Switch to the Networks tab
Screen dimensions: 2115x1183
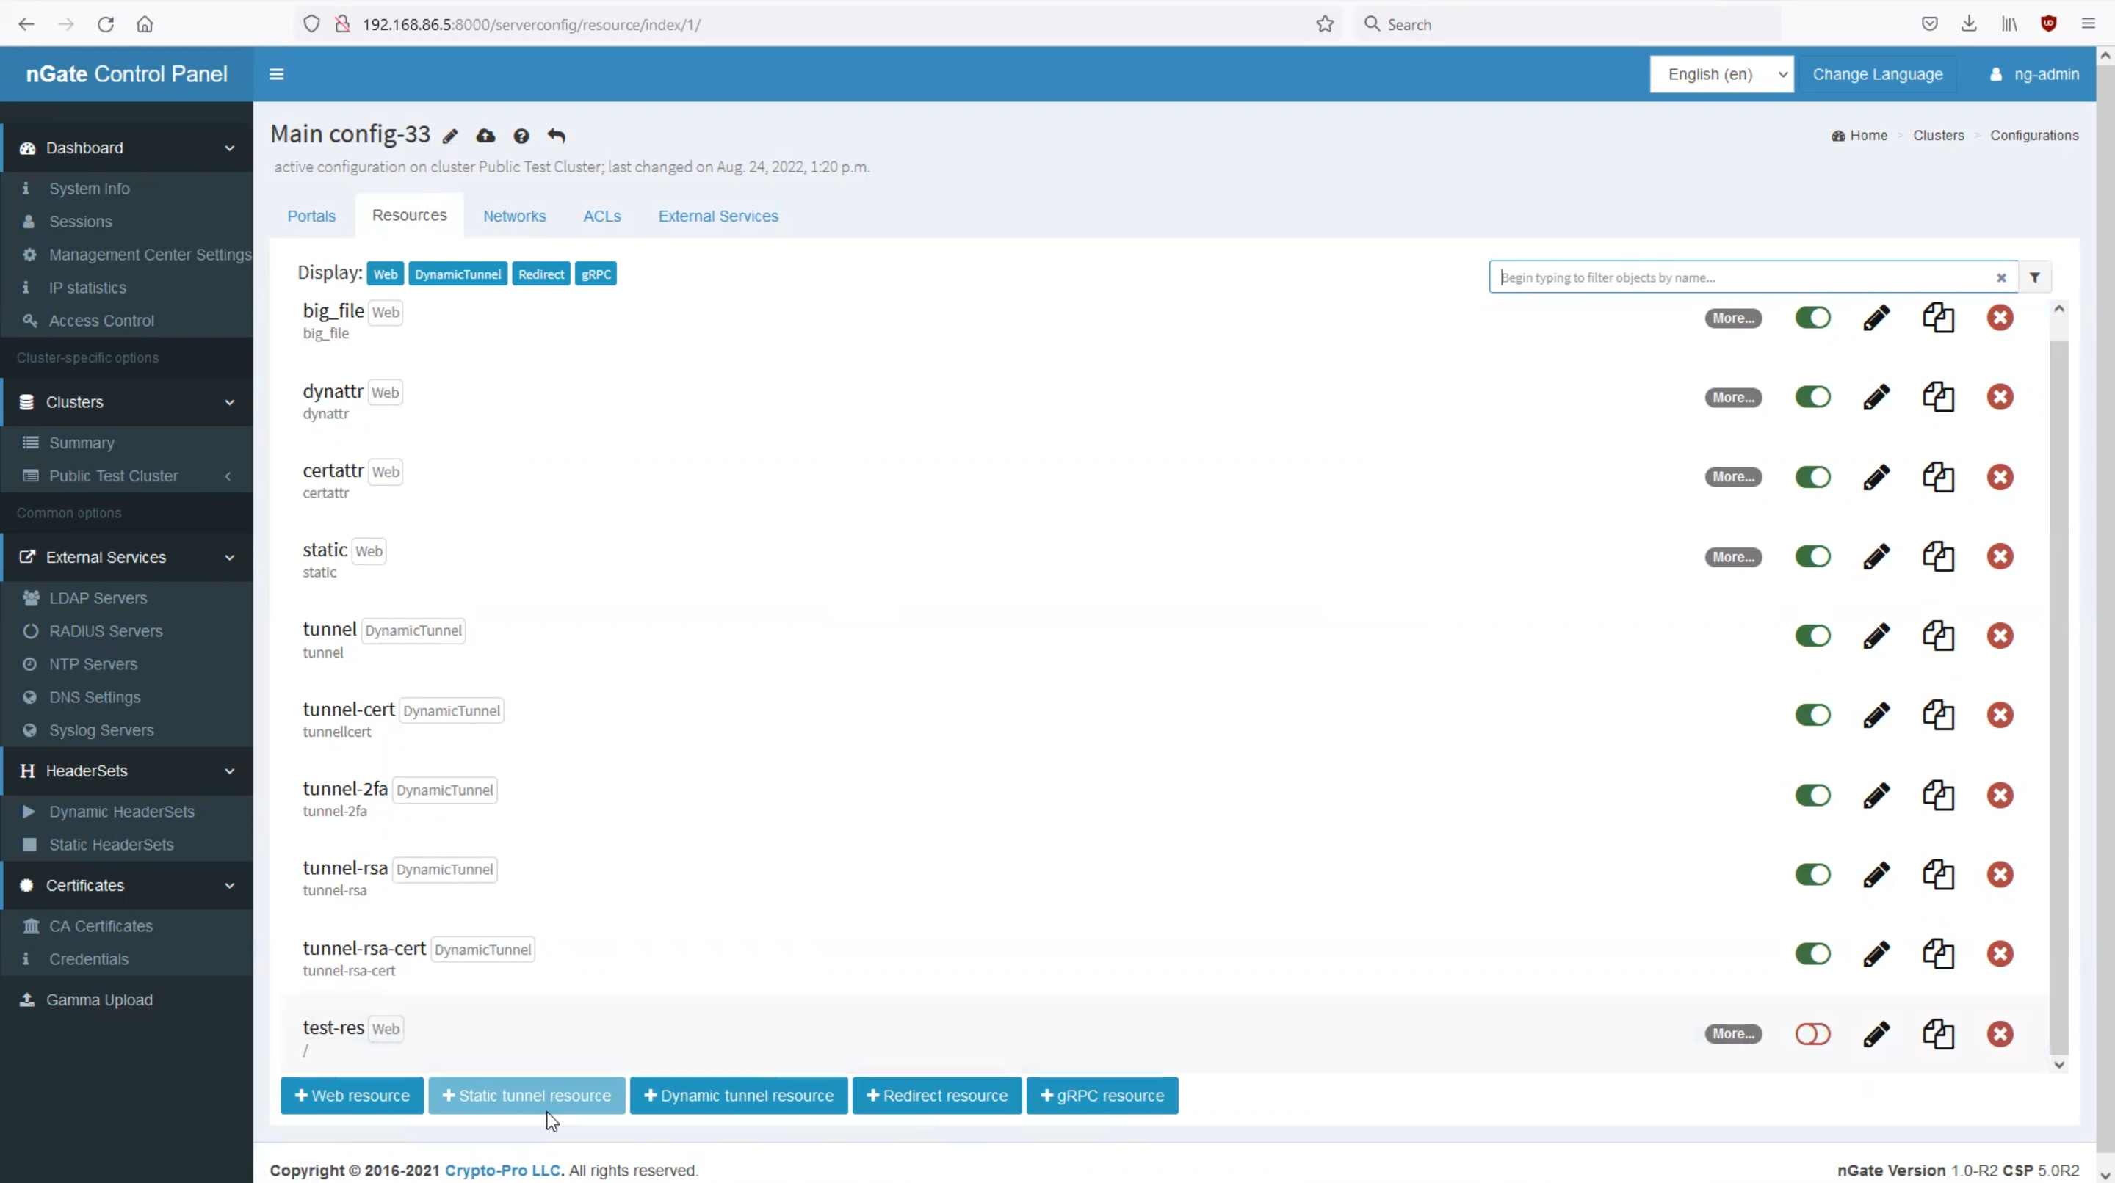[x=514, y=216]
